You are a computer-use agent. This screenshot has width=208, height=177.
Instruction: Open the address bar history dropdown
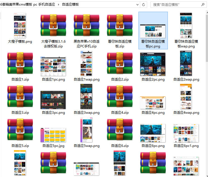[x=137, y=5]
